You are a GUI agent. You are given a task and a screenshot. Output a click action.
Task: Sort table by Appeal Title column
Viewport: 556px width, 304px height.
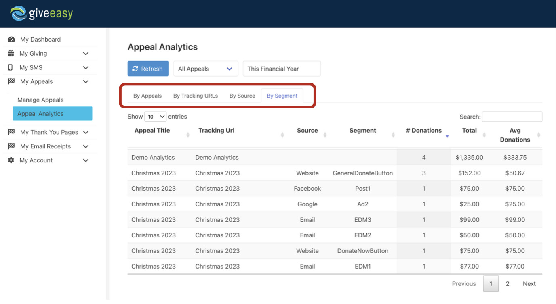click(x=152, y=131)
